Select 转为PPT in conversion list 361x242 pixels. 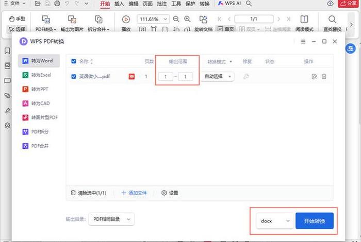tap(39, 89)
